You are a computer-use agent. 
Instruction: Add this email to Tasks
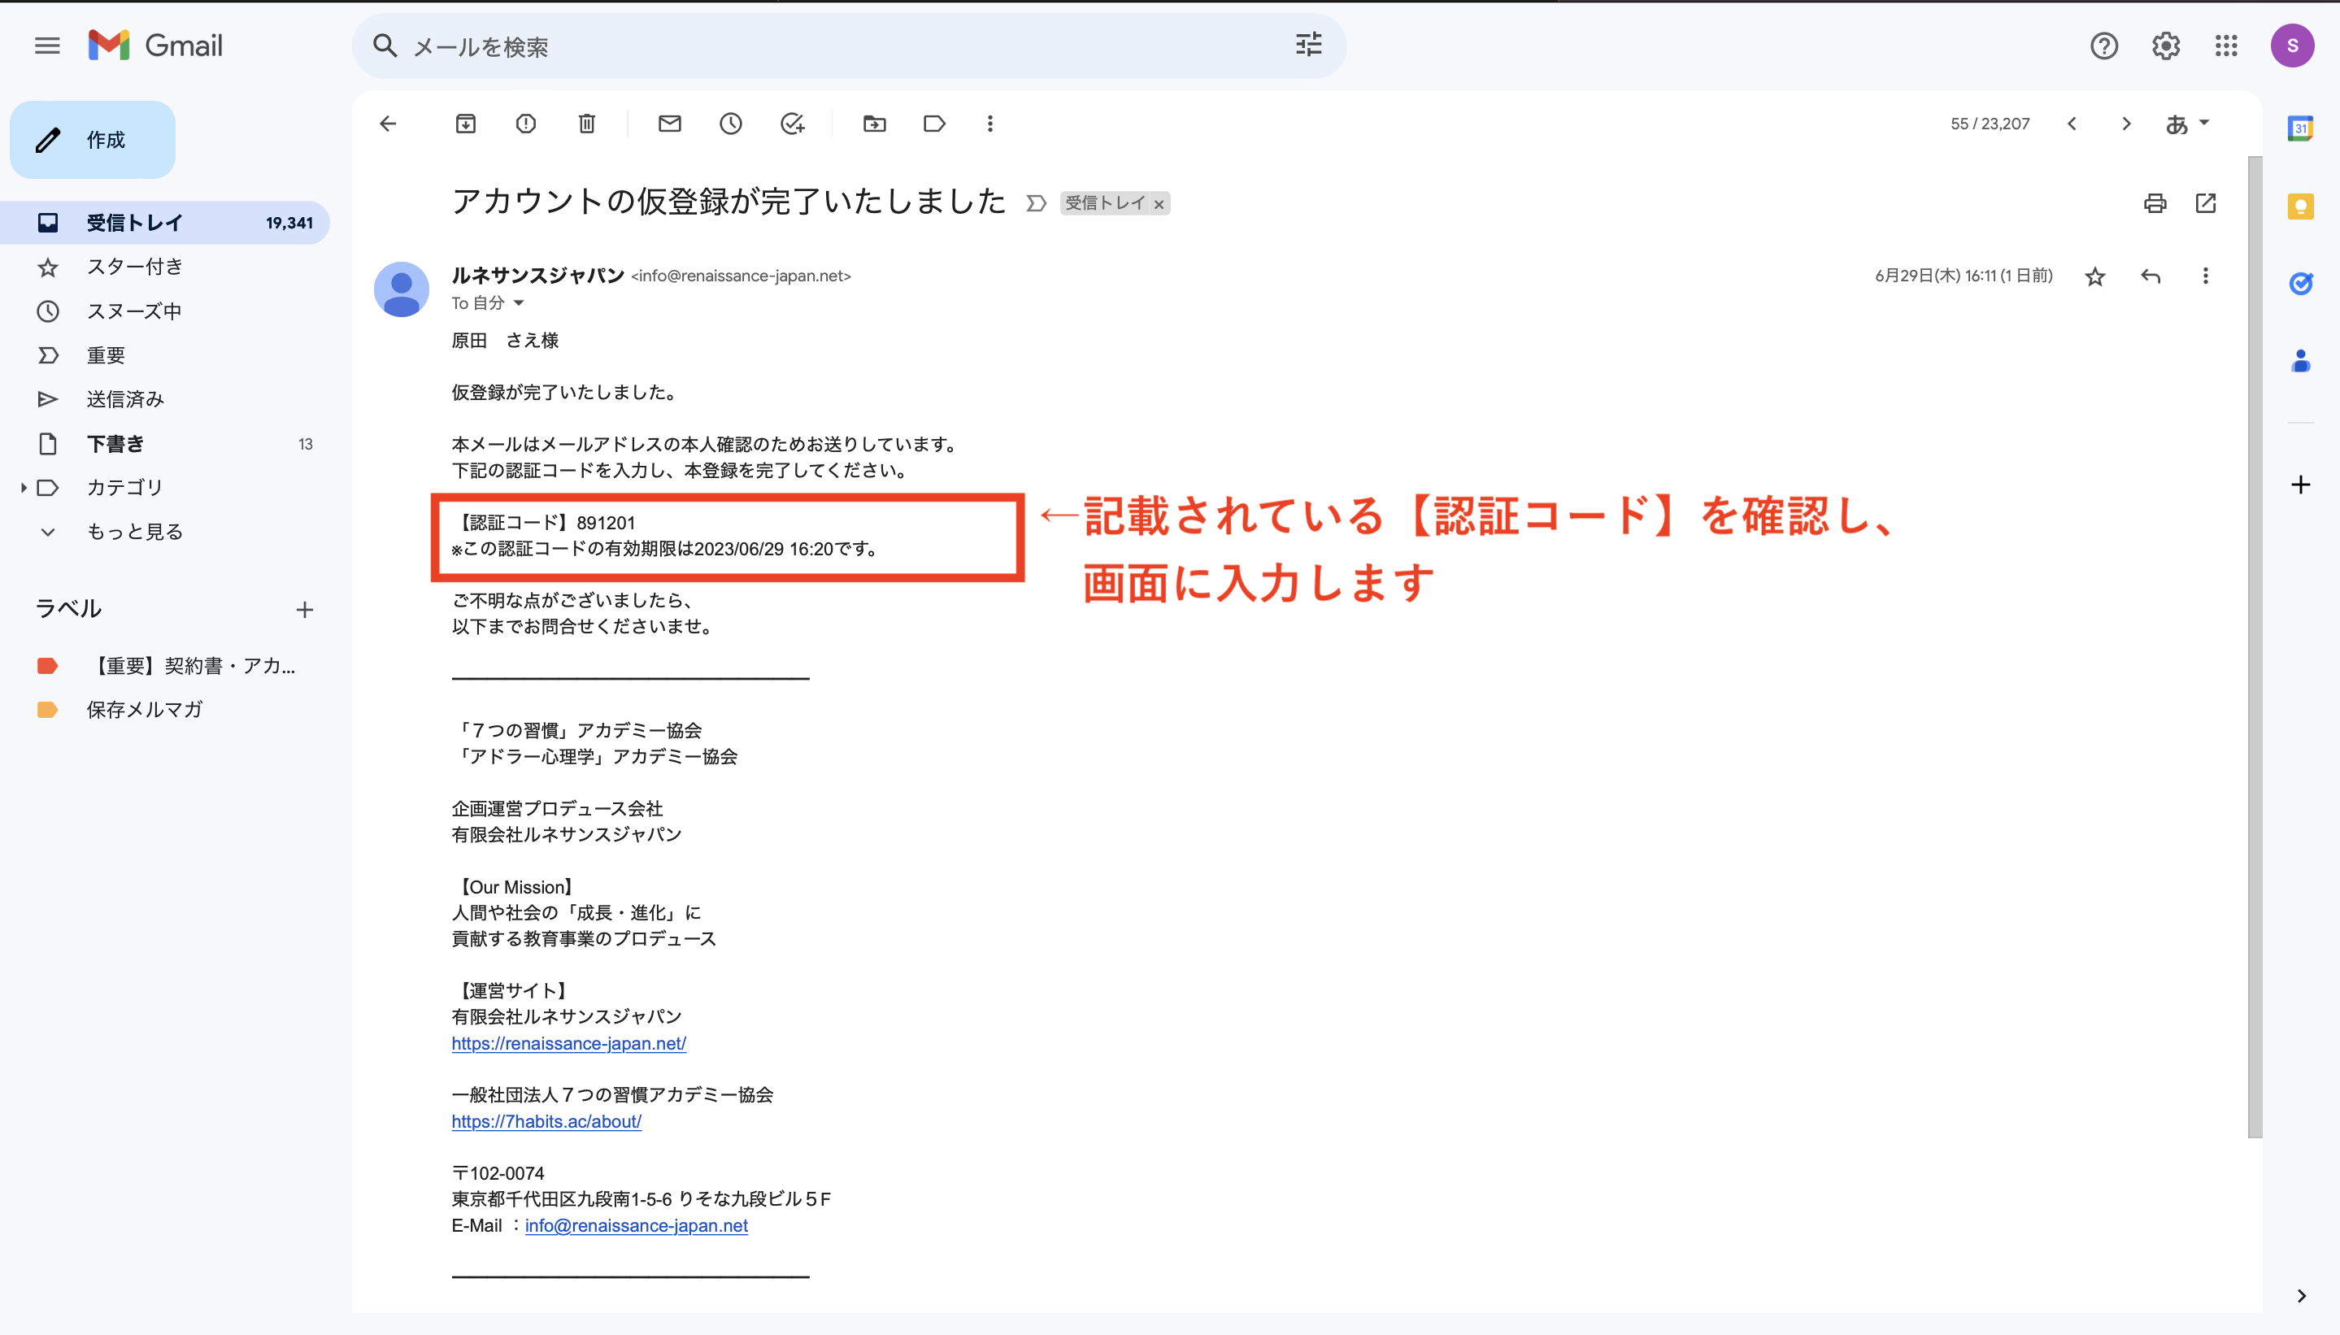(792, 124)
